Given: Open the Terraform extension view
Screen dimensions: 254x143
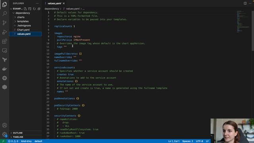Looking at the screenshot, I should (4, 60).
